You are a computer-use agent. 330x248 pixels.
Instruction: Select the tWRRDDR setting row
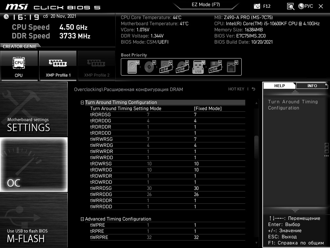(x=168, y=200)
